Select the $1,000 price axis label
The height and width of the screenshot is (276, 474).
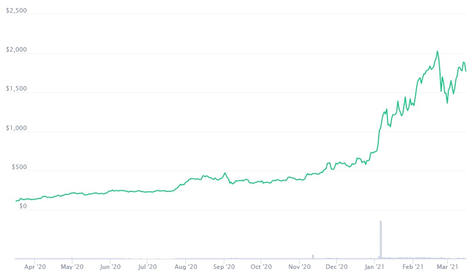(x=16, y=128)
